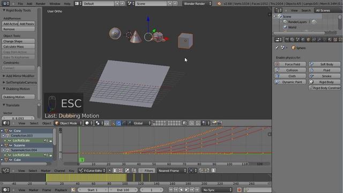This screenshot has height=193, width=343.
Task: Click the add new screen layout plus icon
Action: point(117,4)
